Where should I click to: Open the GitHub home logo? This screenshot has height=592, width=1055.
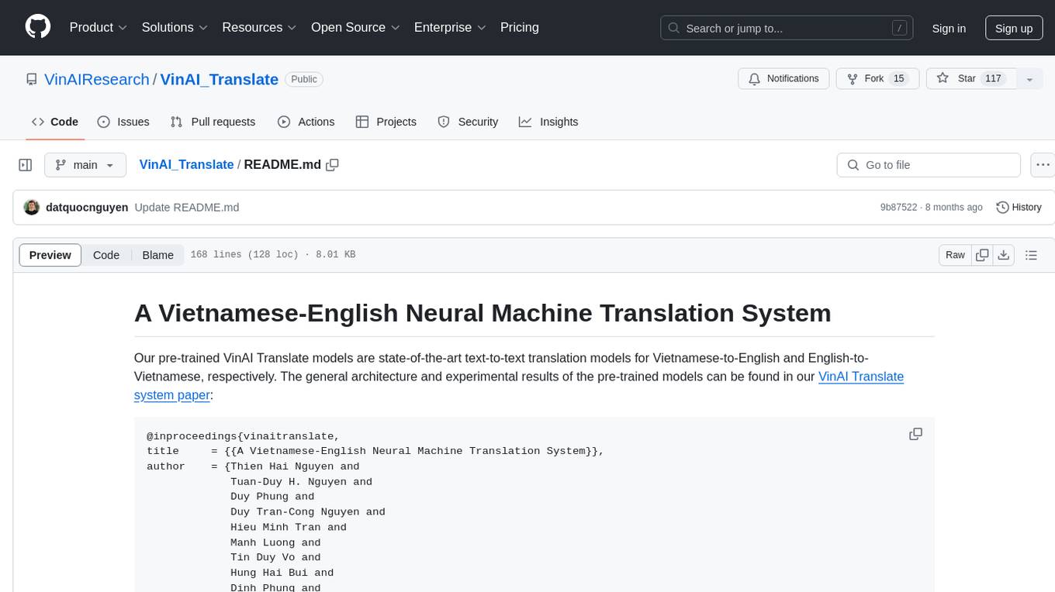coord(38,27)
